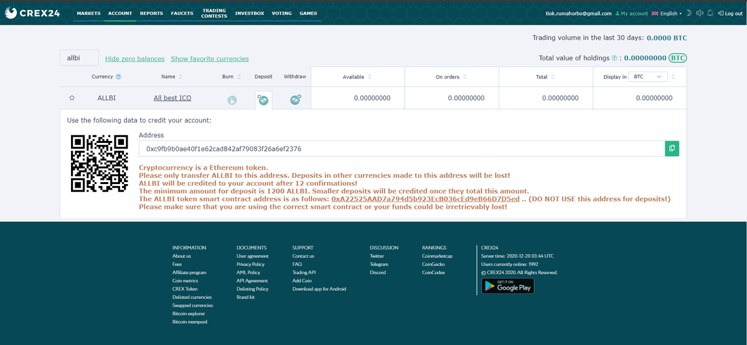Open Twitter footer link
This screenshot has height=345, width=747.
377,256
